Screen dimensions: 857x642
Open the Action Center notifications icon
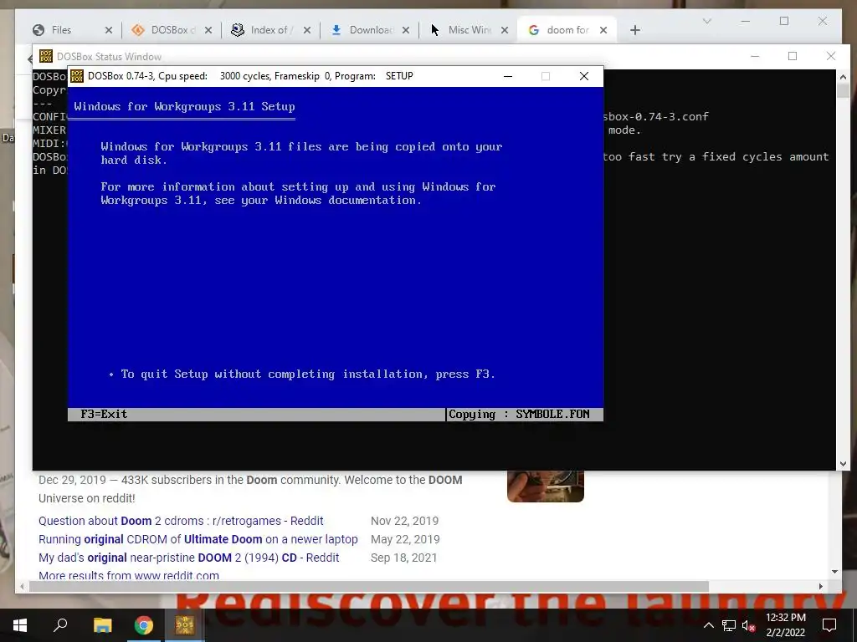pos(829,625)
